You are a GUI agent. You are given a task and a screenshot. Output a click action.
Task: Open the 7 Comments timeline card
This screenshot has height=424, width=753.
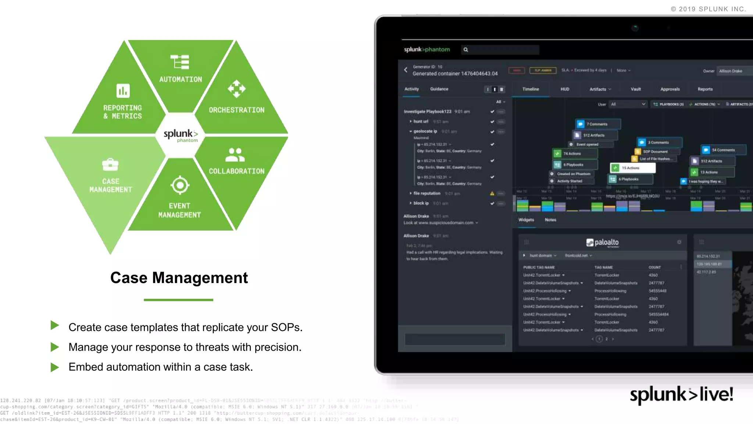[598, 124]
